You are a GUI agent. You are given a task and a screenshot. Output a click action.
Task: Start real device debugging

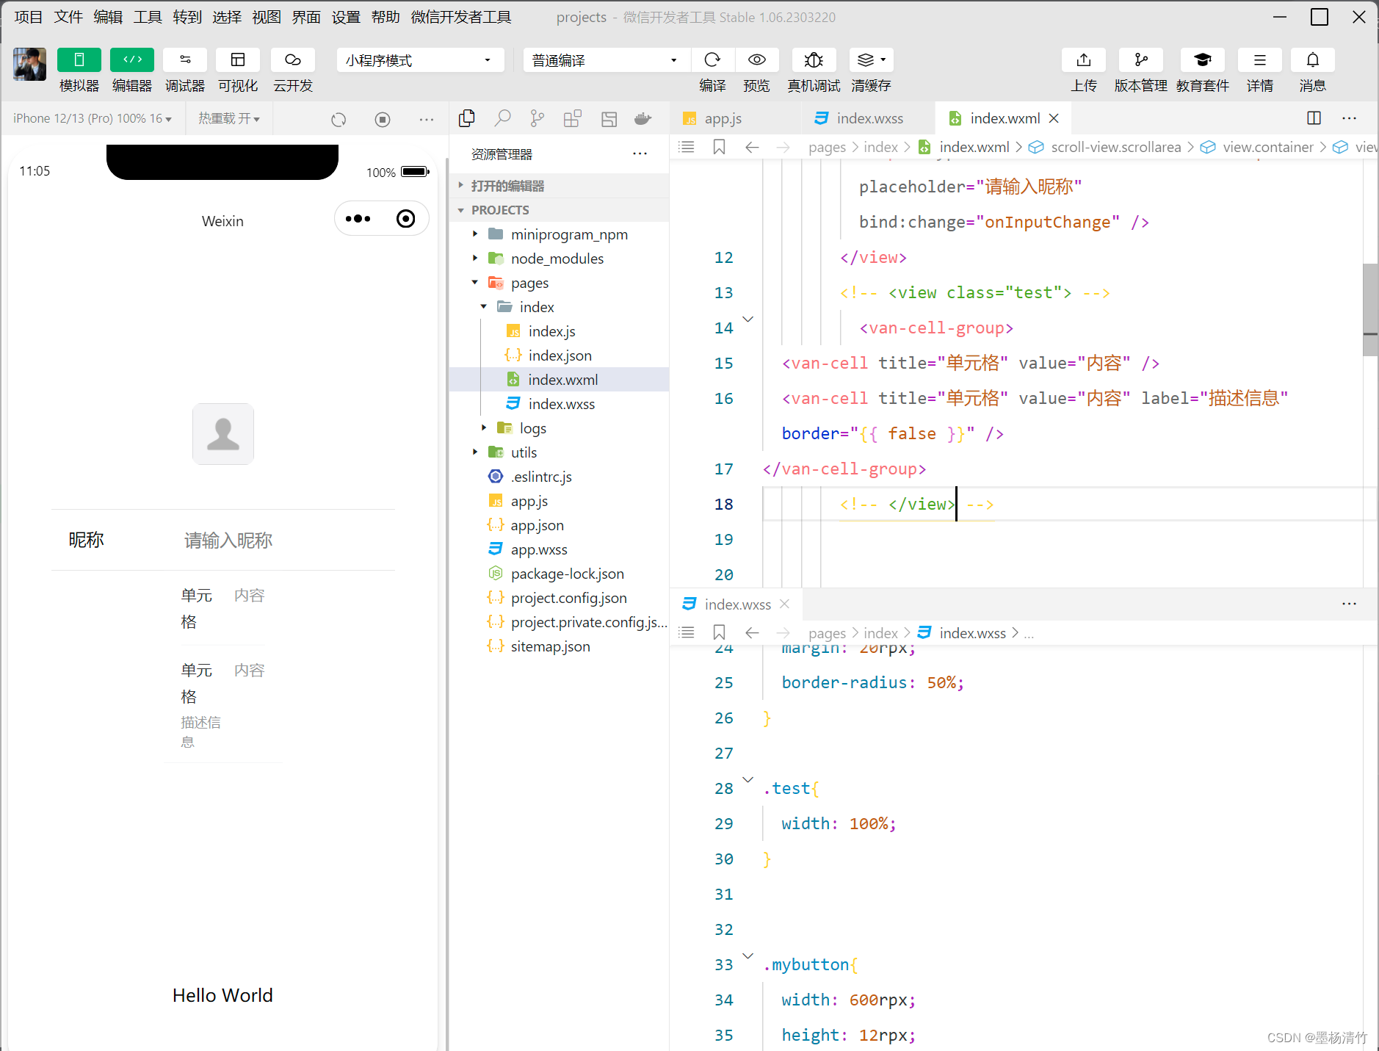(814, 59)
